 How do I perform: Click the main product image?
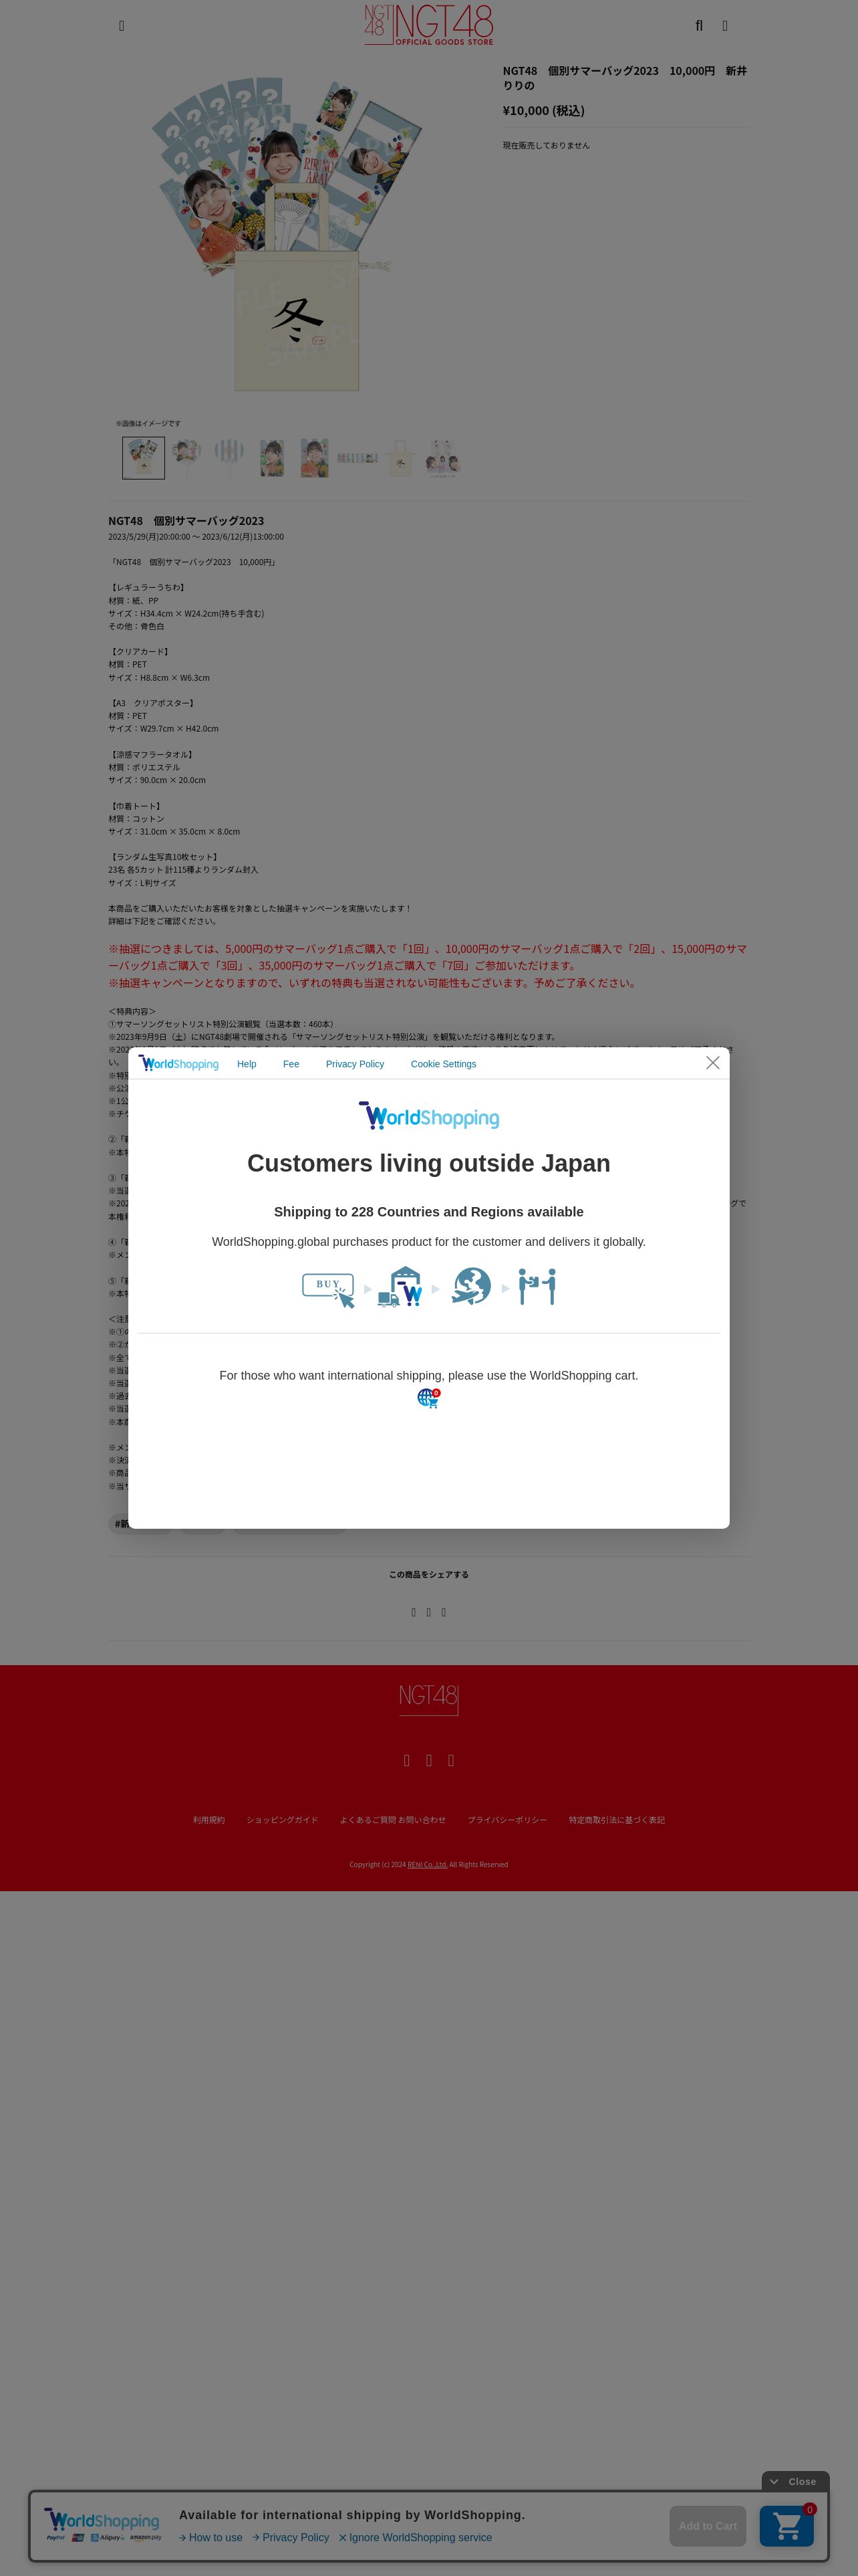(x=287, y=235)
